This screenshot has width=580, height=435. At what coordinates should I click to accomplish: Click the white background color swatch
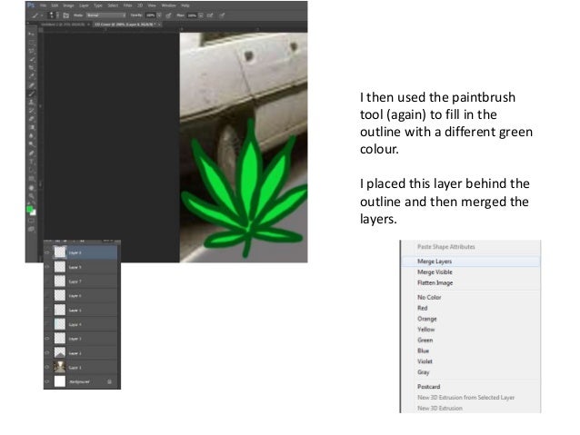click(x=34, y=213)
